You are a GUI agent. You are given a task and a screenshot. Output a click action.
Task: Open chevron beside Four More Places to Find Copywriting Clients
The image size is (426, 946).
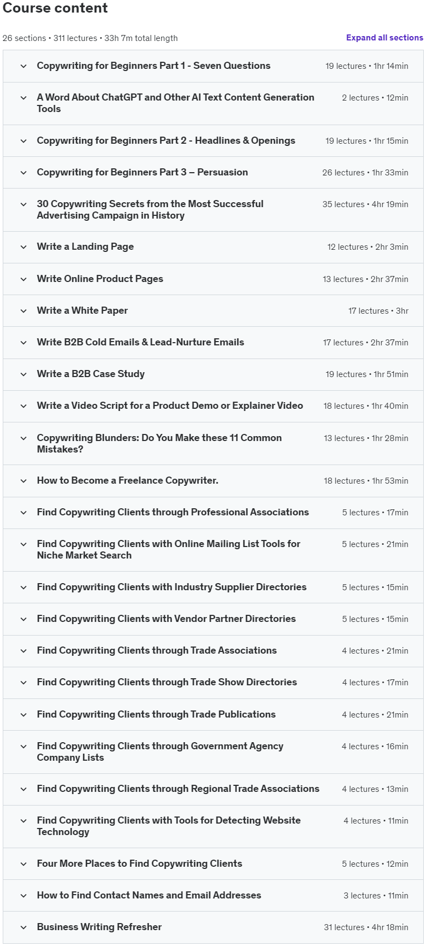(x=24, y=864)
